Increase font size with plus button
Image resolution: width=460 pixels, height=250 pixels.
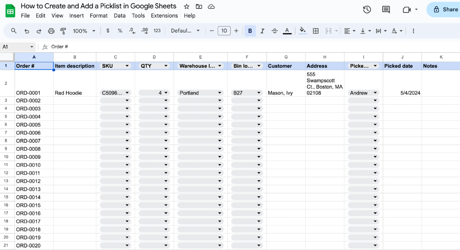236,31
